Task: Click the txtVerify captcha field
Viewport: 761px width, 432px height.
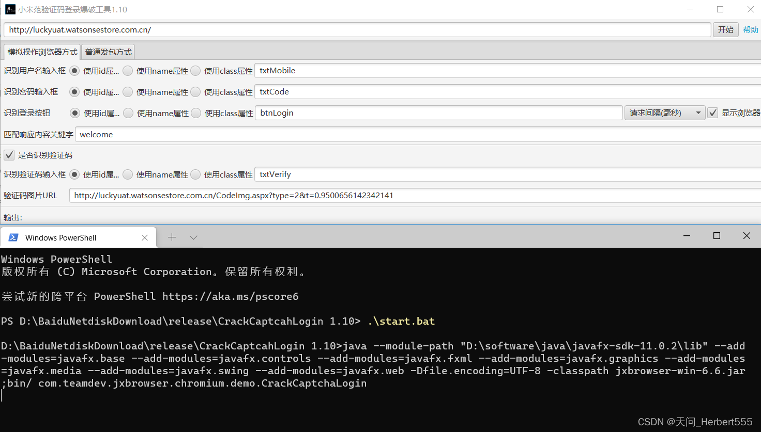Action: (x=508, y=174)
